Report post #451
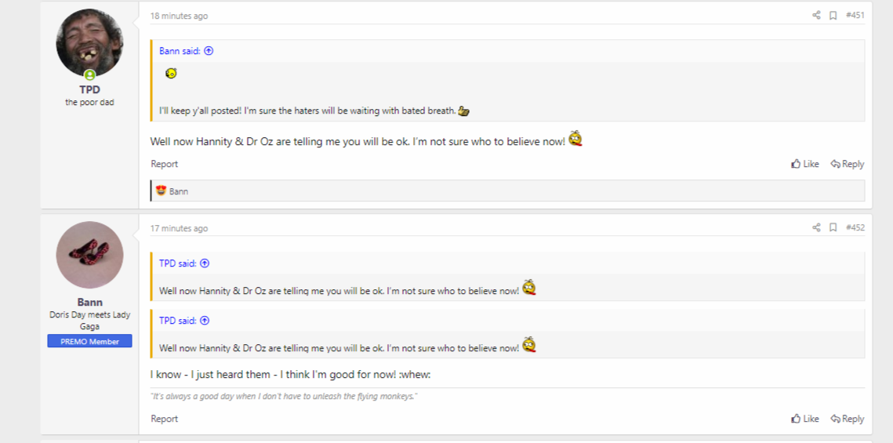Screen dimensions: 893x443 click(164, 164)
